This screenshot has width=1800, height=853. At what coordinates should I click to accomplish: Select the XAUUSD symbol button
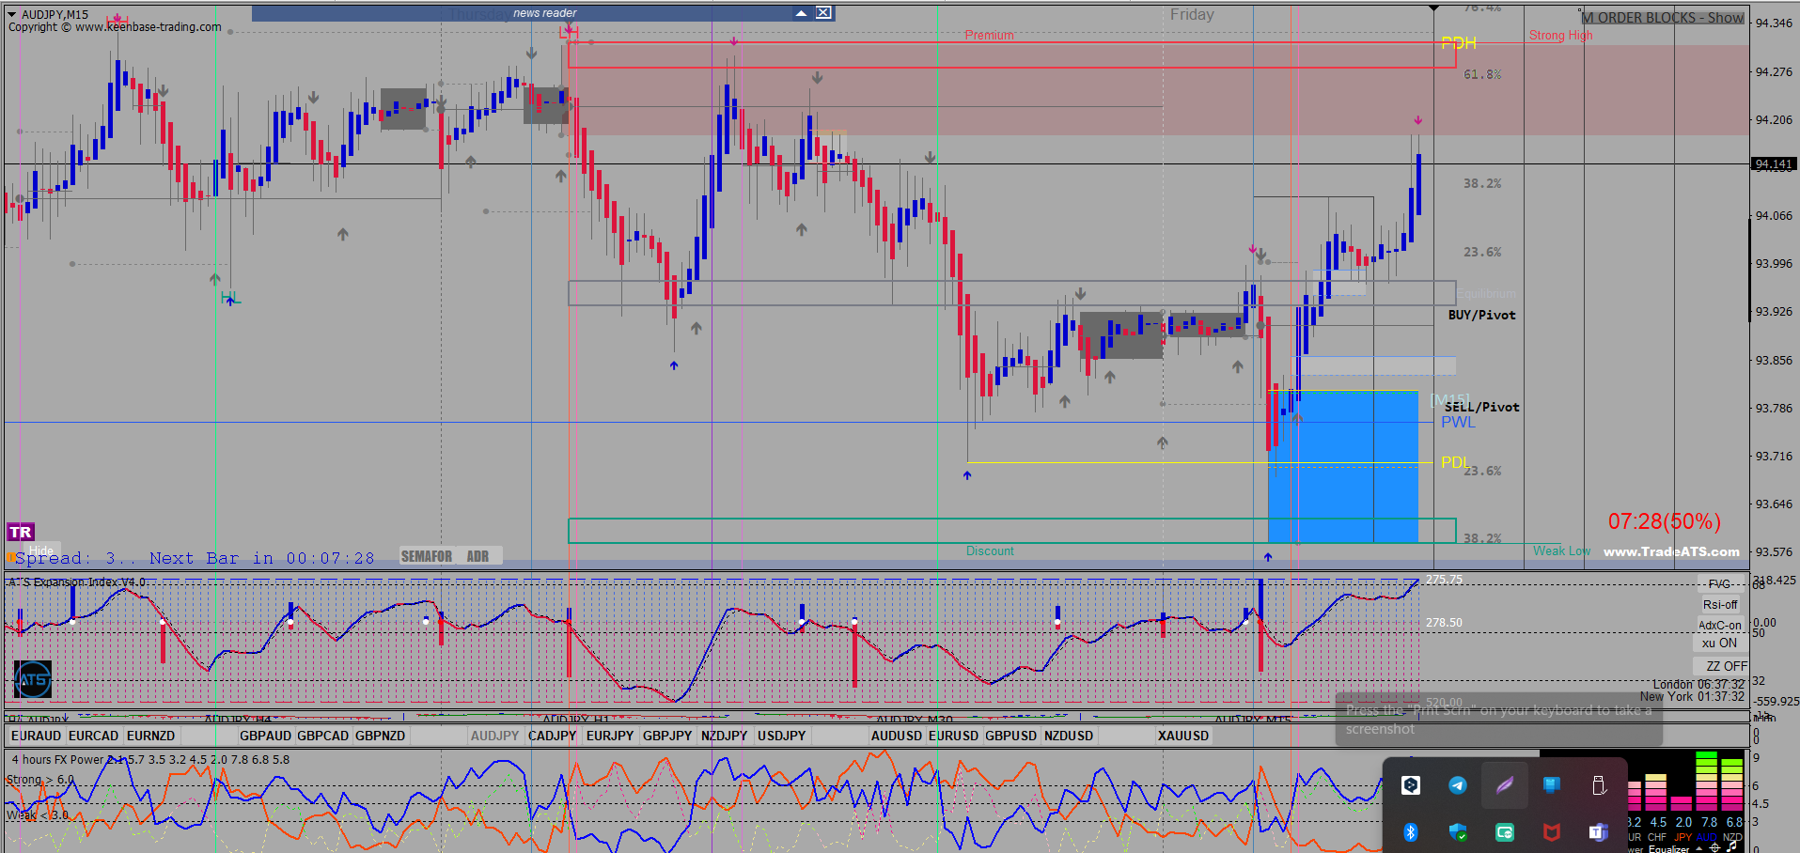coord(1183,736)
